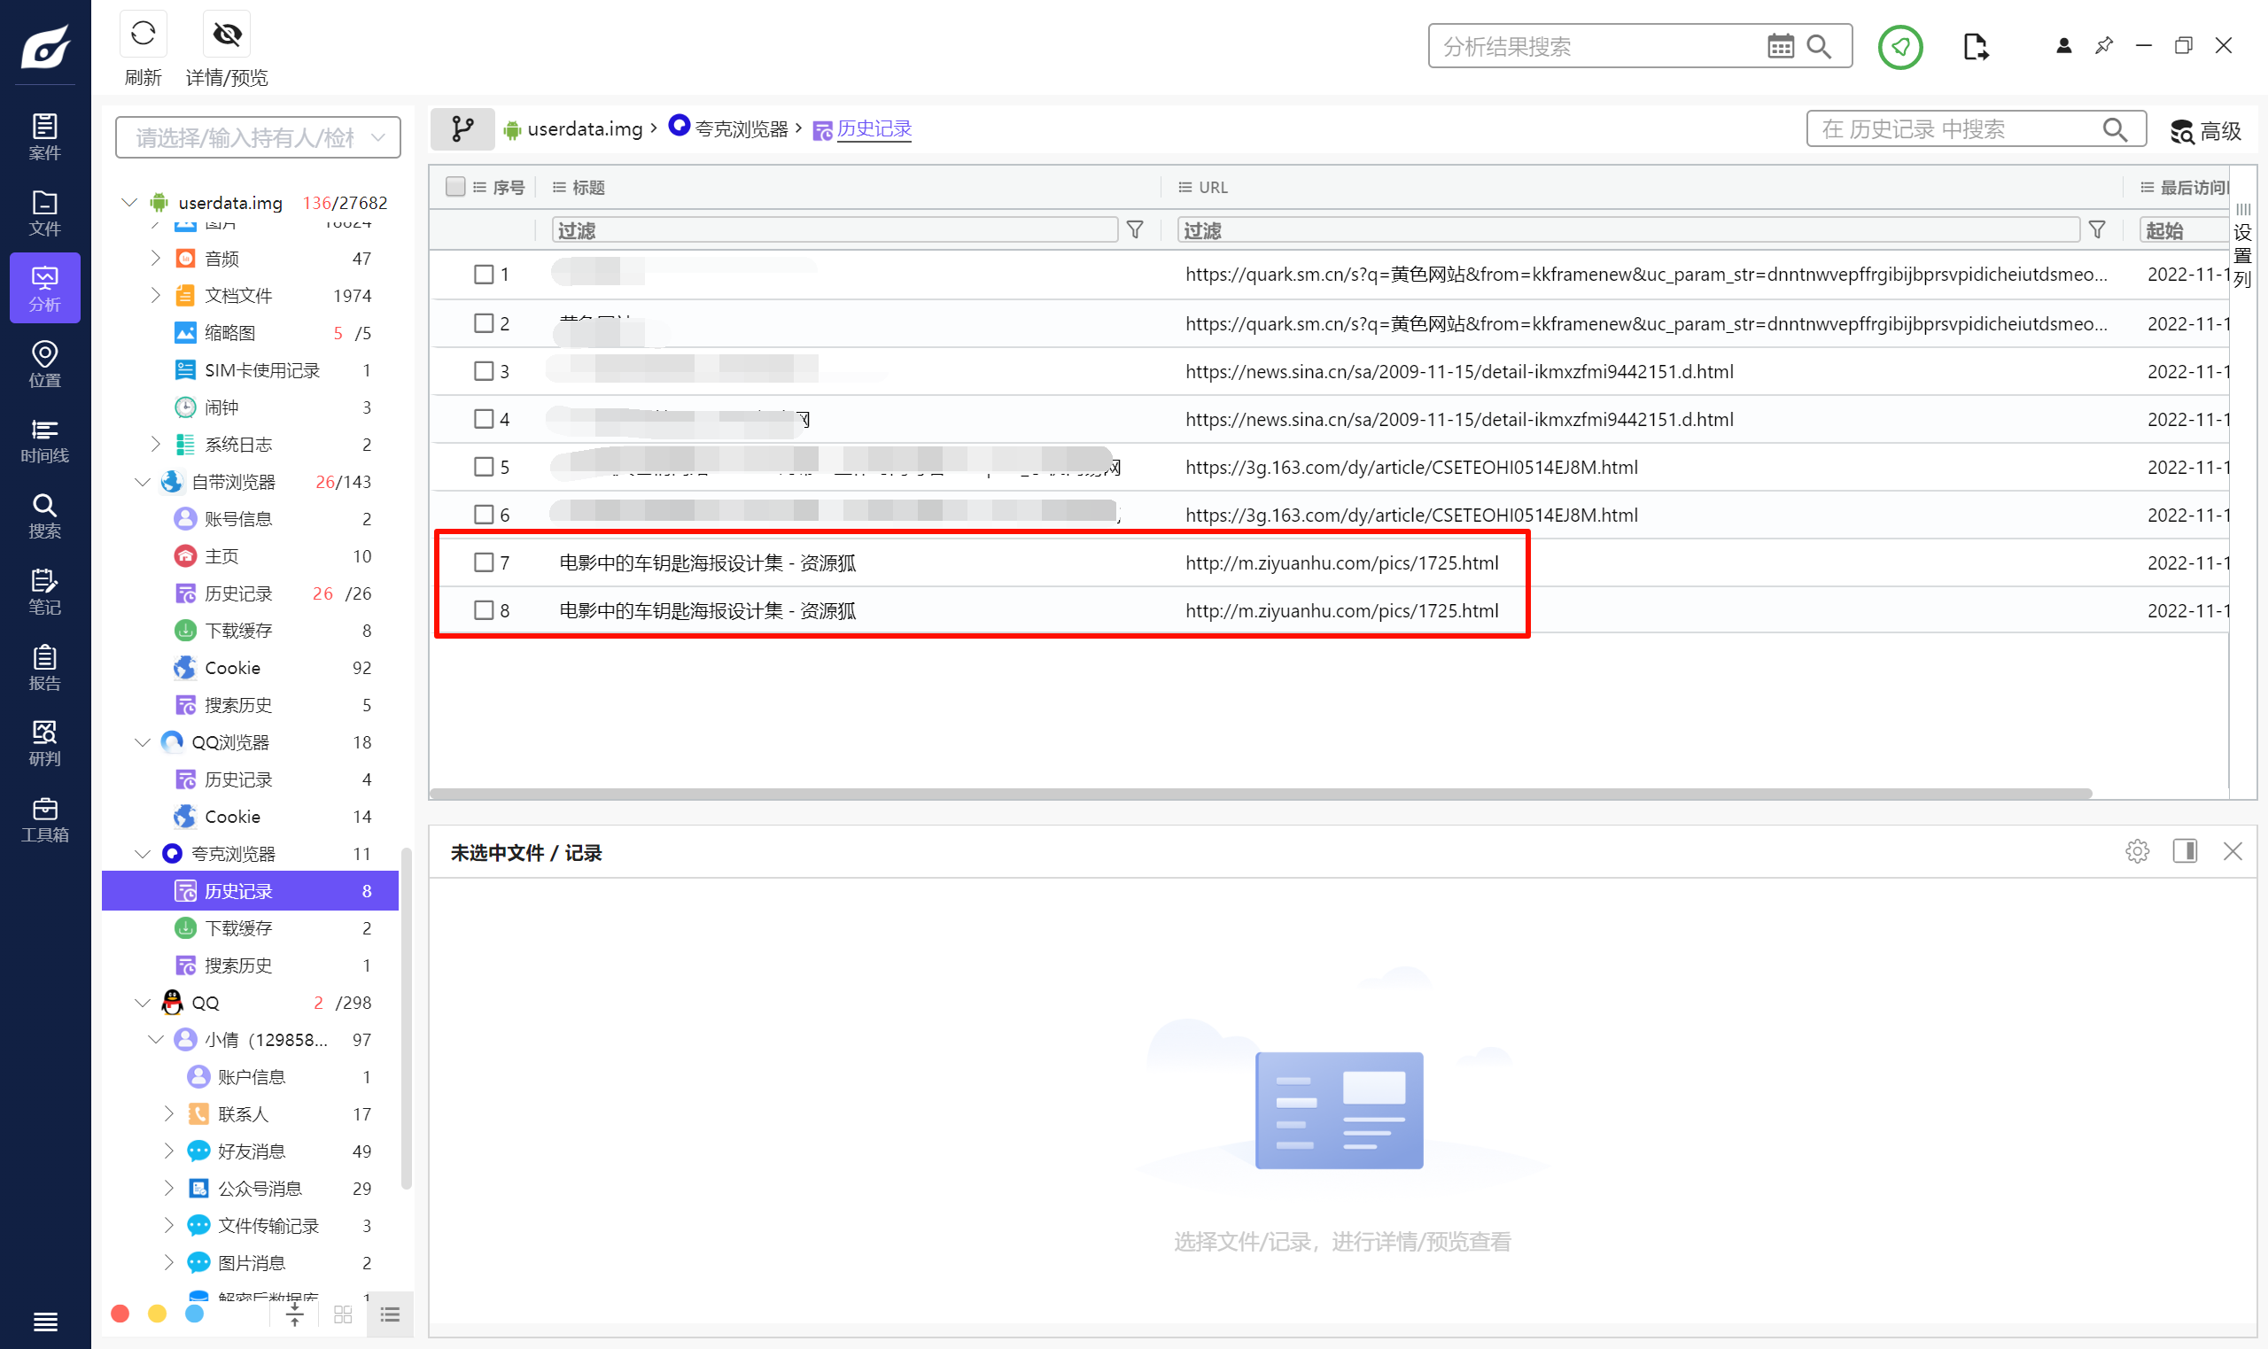Expand the 音频 tree node
The height and width of the screenshot is (1349, 2268).
(x=155, y=258)
